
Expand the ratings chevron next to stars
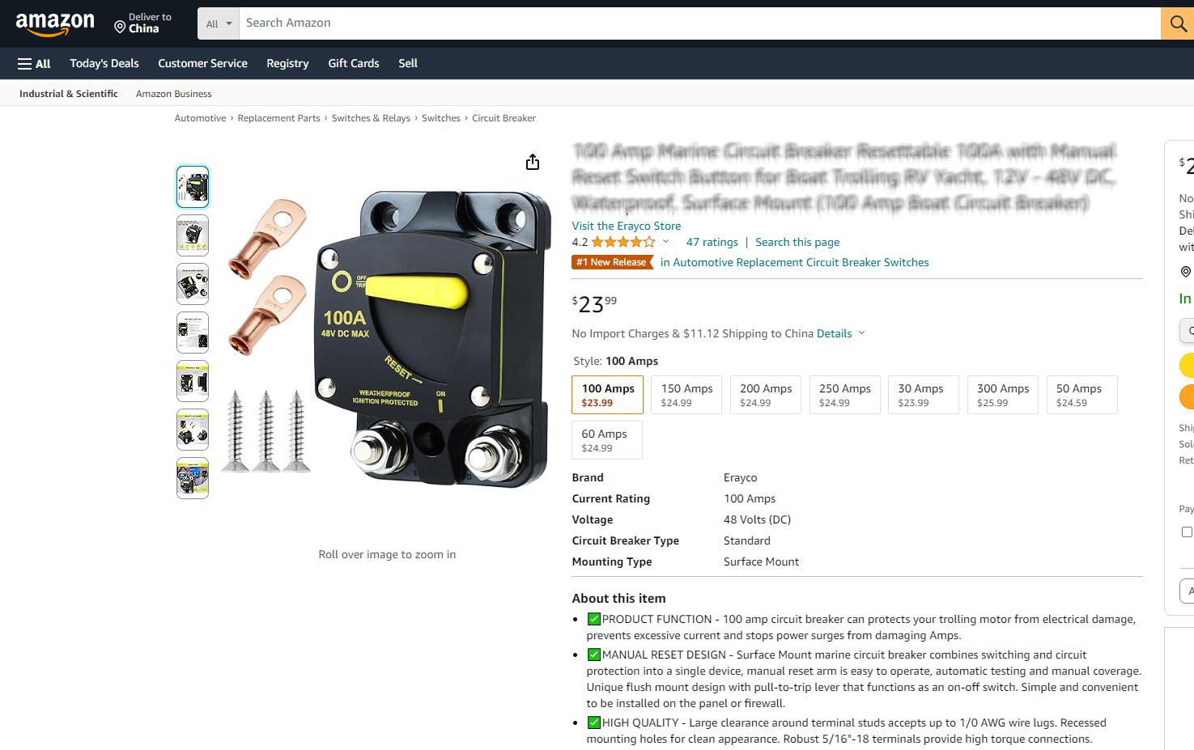click(666, 241)
